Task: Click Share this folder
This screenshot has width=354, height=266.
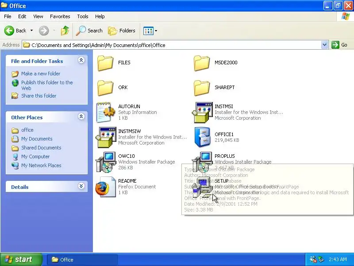Action: (38, 96)
